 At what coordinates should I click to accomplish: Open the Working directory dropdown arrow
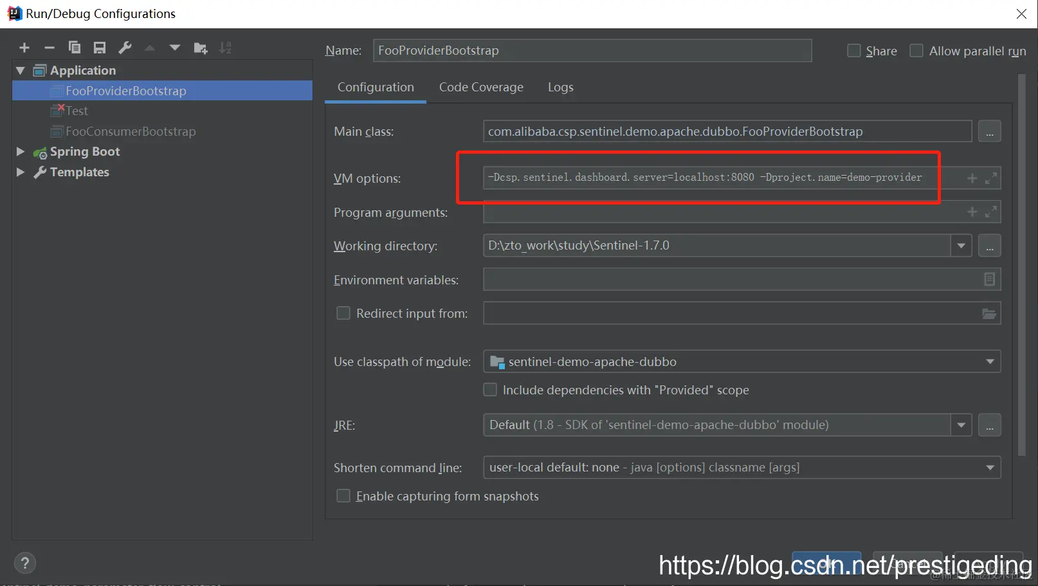pos(961,246)
